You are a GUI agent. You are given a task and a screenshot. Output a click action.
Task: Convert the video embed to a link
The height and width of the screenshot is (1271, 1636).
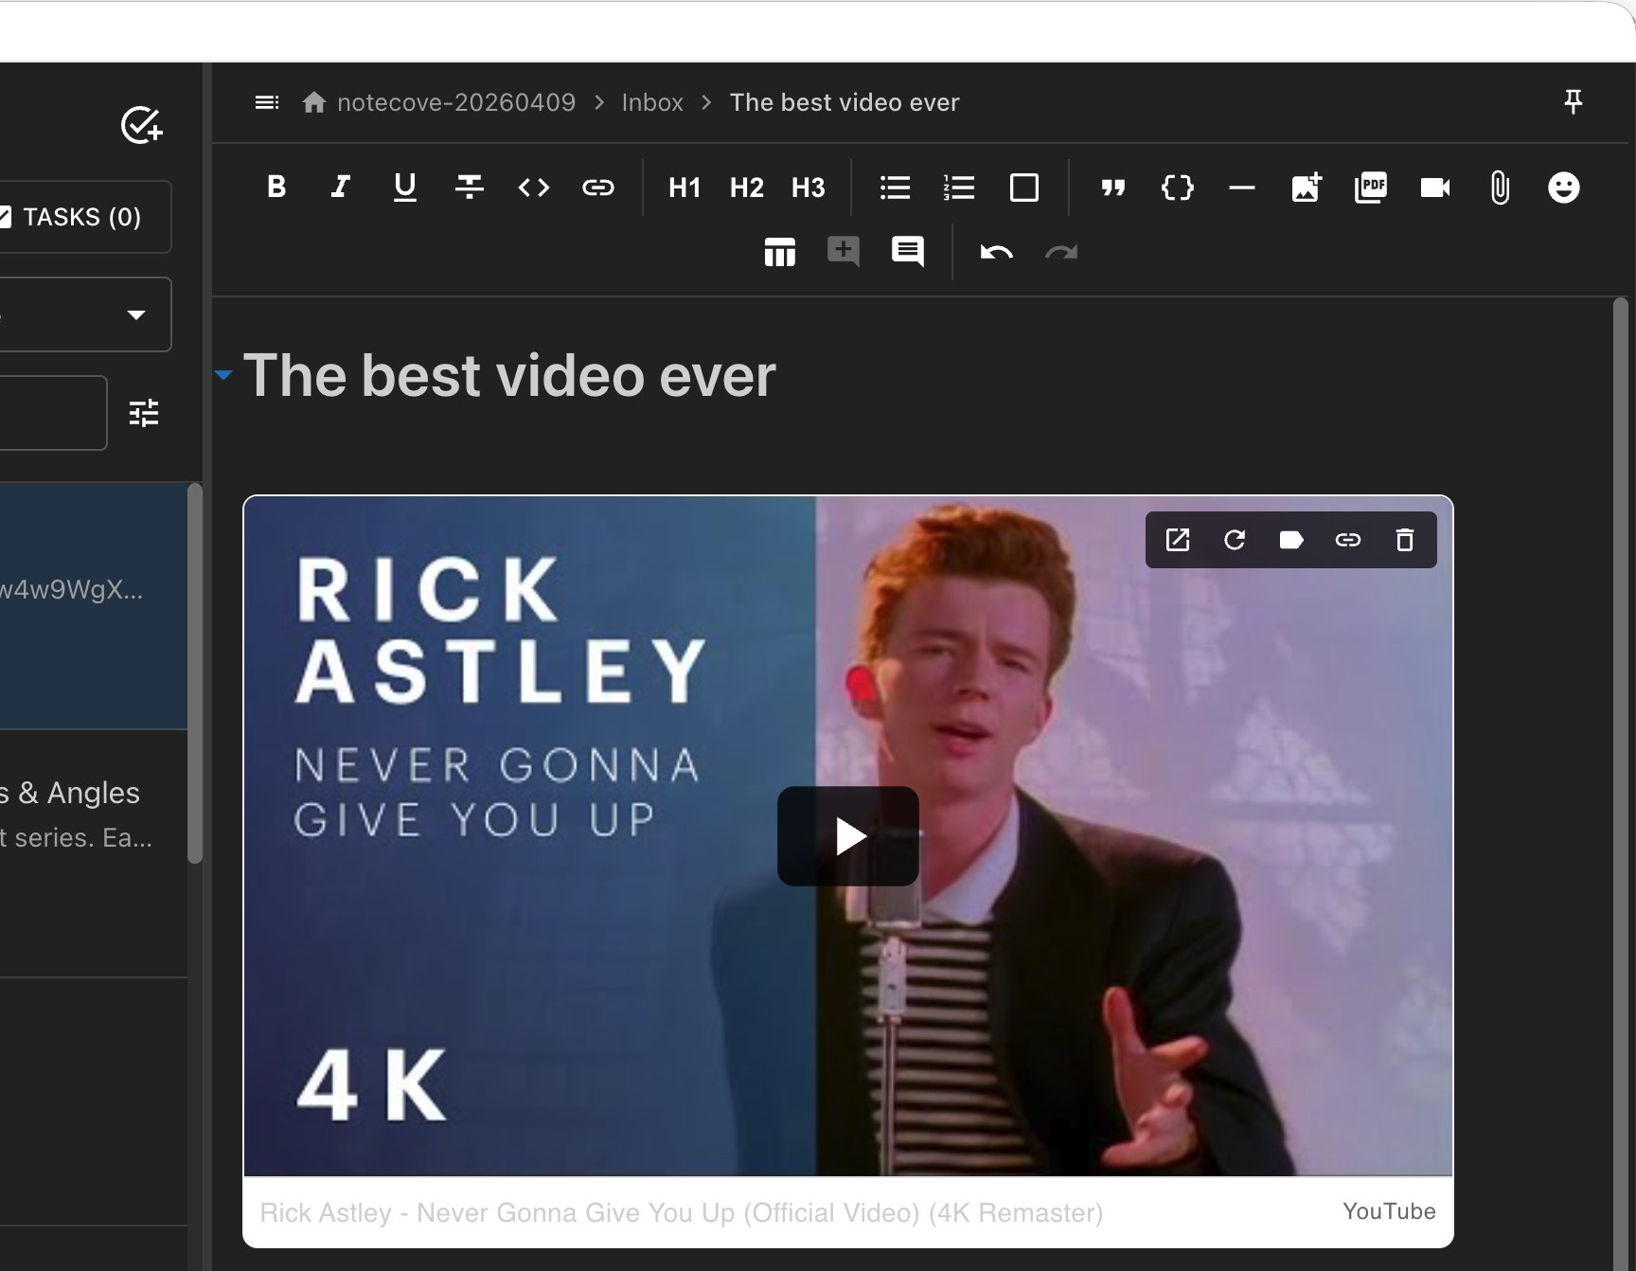click(x=1348, y=540)
